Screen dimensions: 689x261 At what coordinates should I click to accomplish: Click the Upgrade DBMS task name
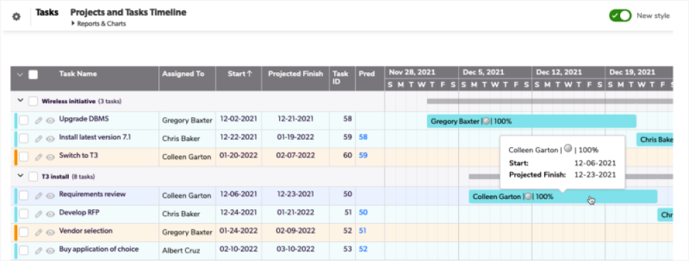[84, 118]
